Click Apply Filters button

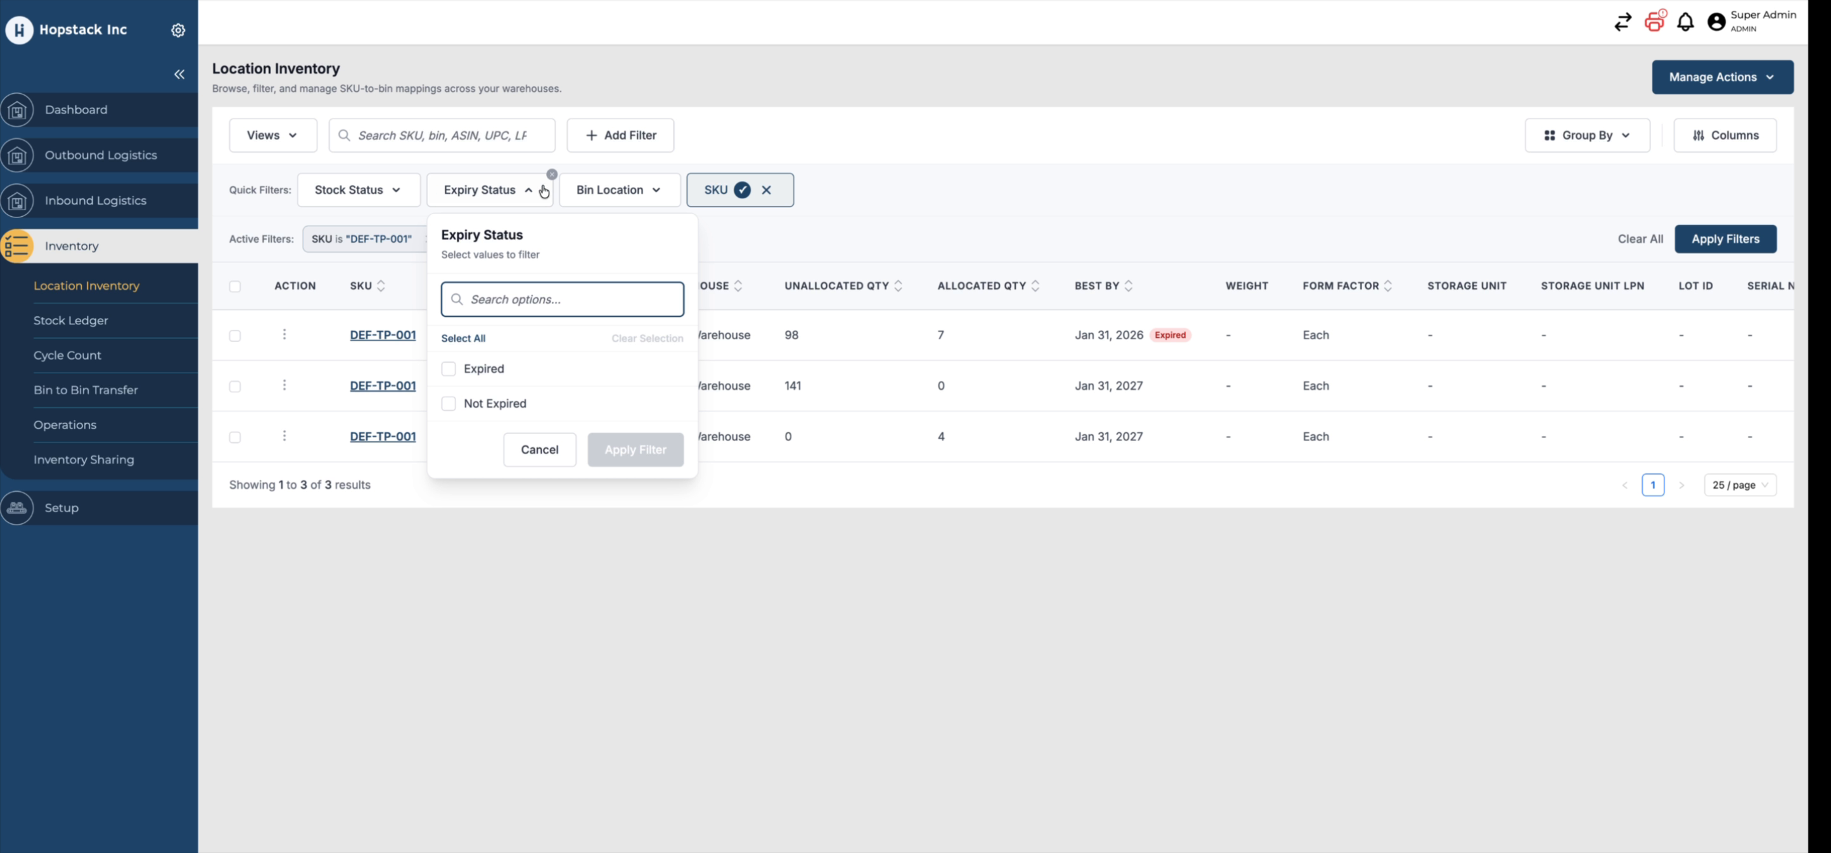point(1725,239)
